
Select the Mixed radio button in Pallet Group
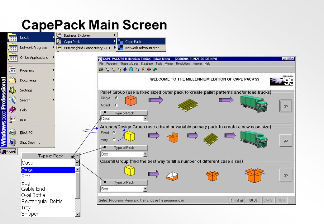(x=117, y=105)
